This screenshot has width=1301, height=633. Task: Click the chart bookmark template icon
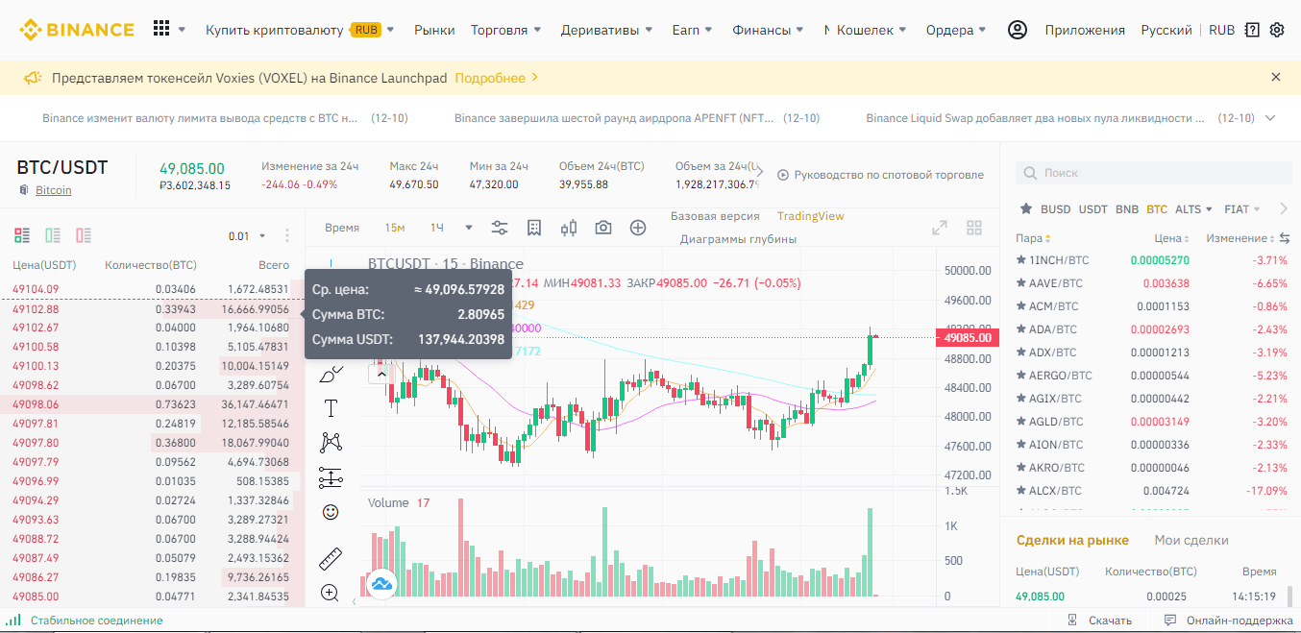[534, 228]
